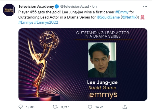Retweet this post via the retweet icon

55,107
